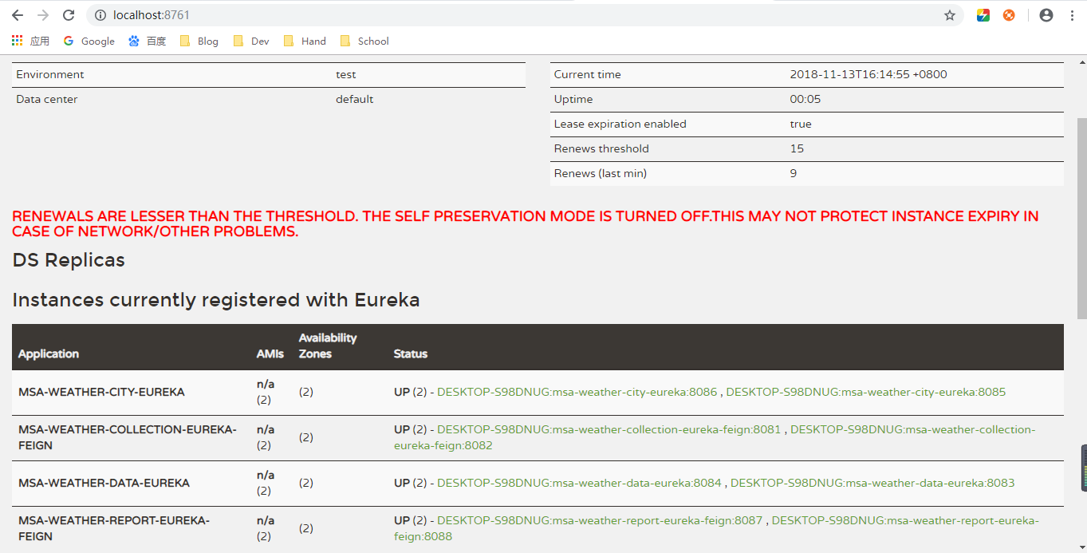Screen dimensions: 1087x553
Task: Click the Application column header
Action: point(49,354)
